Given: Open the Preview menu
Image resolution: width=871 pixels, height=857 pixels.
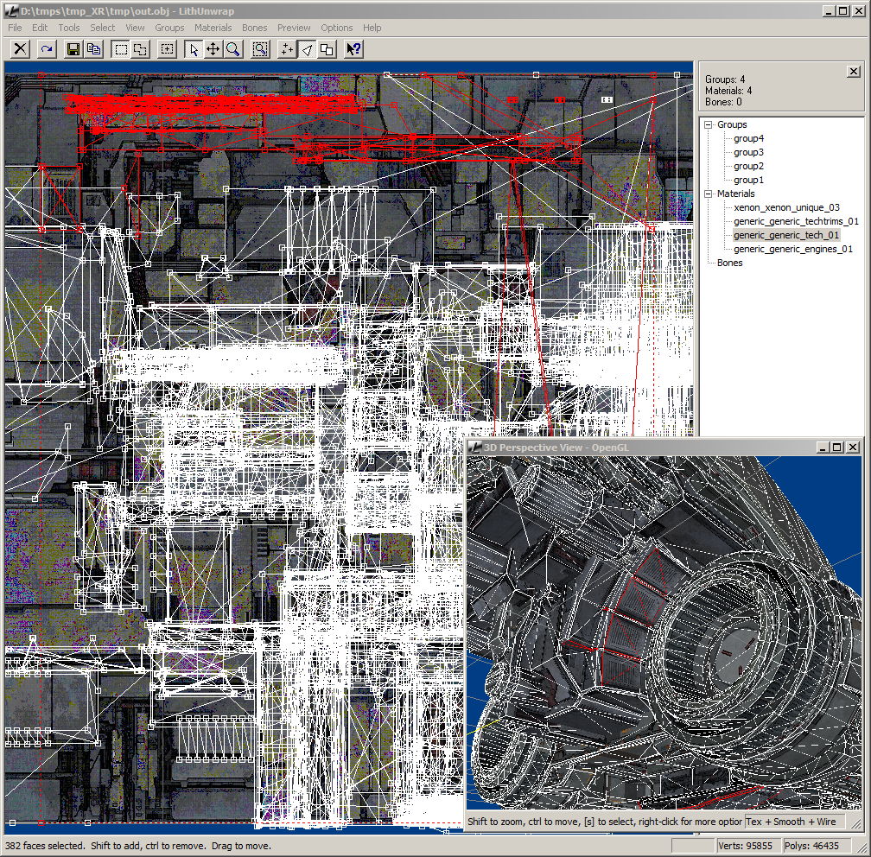Looking at the screenshot, I should click(x=294, y=28).
